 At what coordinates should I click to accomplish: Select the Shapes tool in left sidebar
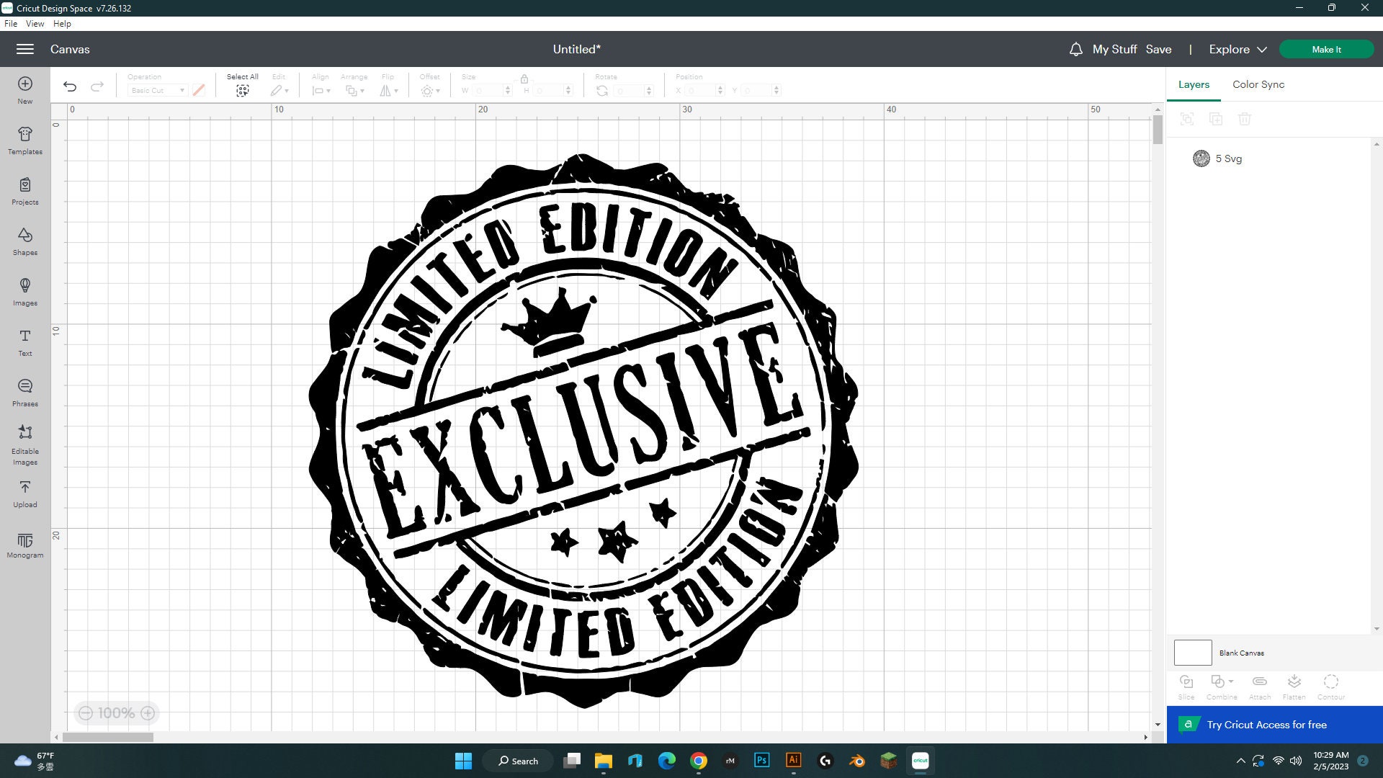(x=24, y=241)
